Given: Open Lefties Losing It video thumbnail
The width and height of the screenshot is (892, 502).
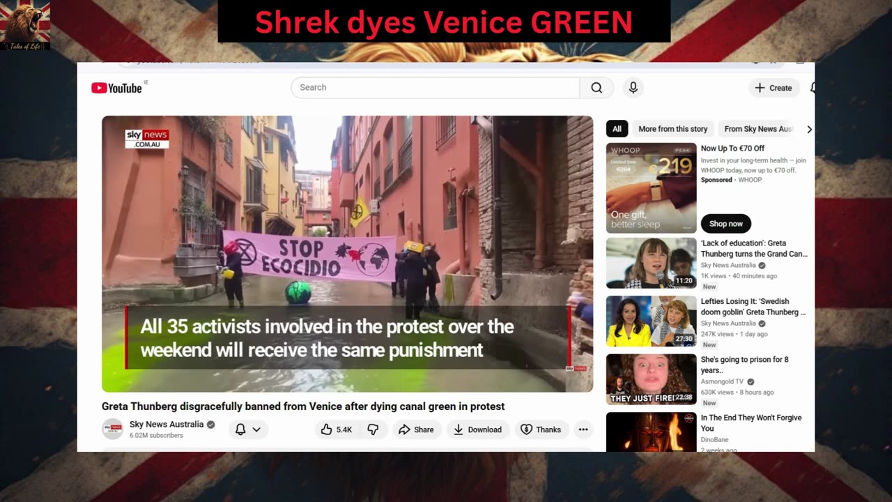Looking at the screenshot, I should pyautogui.click(x=652, y=321).
